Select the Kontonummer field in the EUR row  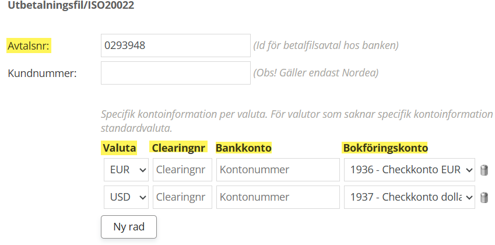pyautogui.click(x=278, y=170)
